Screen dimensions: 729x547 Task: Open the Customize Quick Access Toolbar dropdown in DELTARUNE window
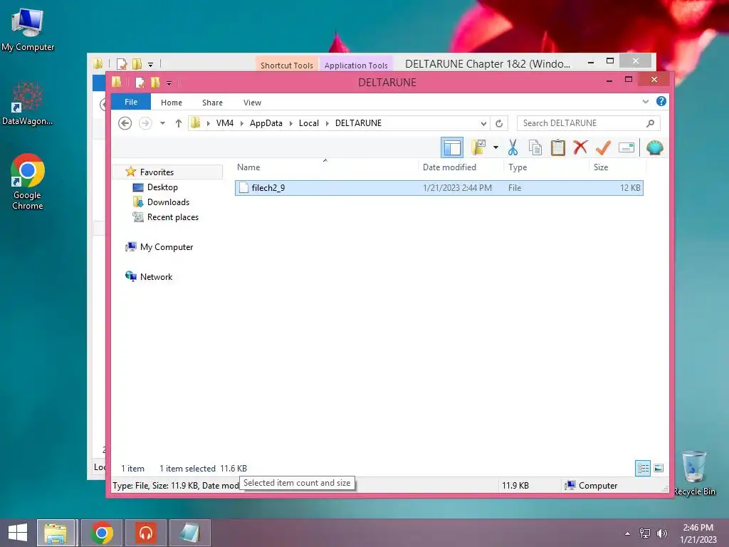169,83
